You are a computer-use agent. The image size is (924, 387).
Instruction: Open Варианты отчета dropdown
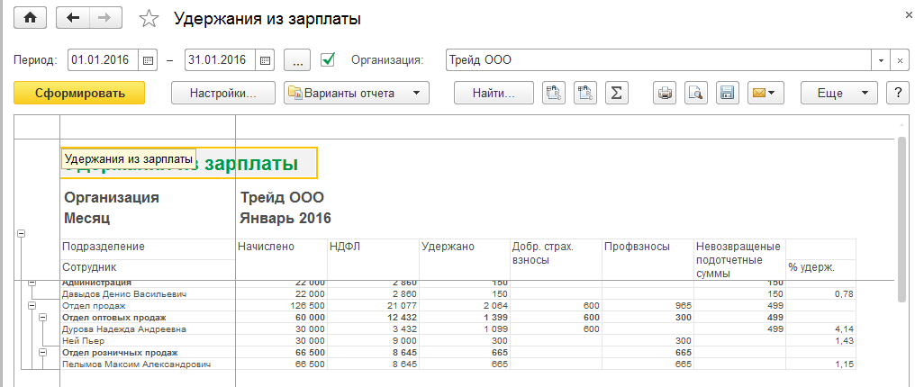coord(357,93)
